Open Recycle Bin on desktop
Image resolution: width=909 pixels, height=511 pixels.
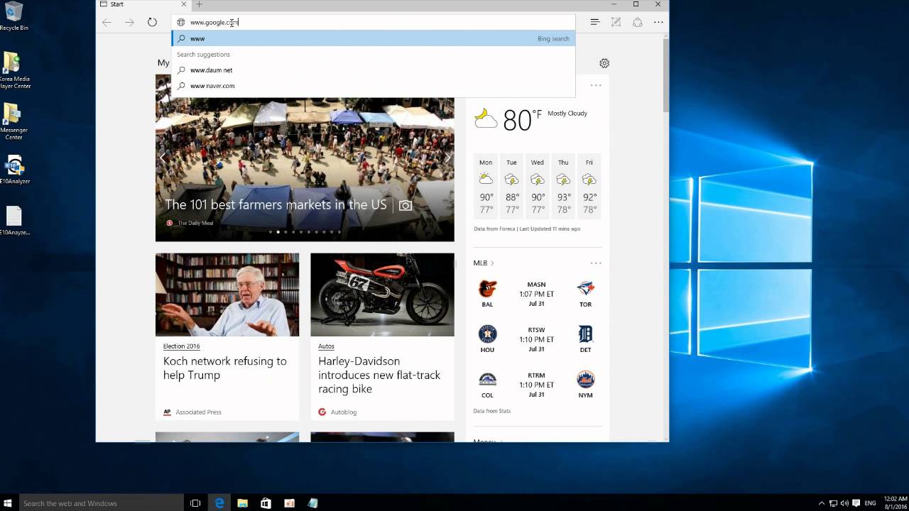click(x=13, y=16)
